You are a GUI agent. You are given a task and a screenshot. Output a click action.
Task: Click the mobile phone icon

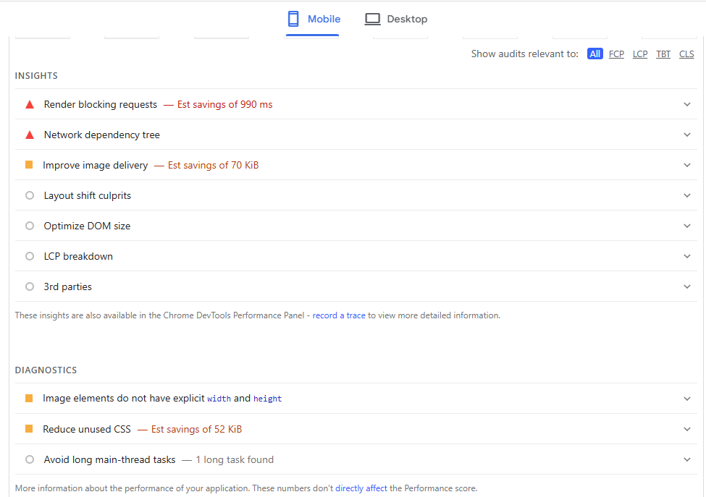[x=294, y=19]
